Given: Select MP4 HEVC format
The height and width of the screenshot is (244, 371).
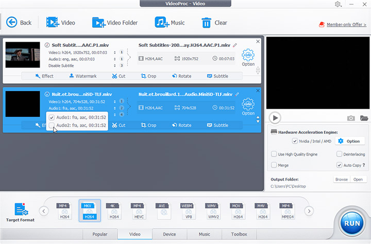Looking at the screenshot, I should click(x=139, y=211).
